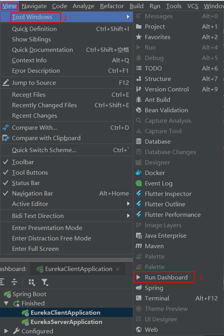Click the Terminal tool window icon
The width and height of the screenshot is (224, 336).
tap(139, 298)
